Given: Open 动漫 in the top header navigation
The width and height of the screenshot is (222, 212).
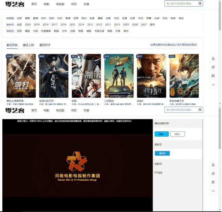Looking at the screenshot, I should click(86, 4).
